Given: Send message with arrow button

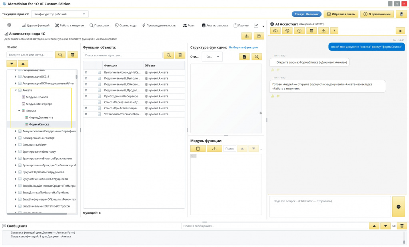Looking at the screenshot, I should pos(398,207).
